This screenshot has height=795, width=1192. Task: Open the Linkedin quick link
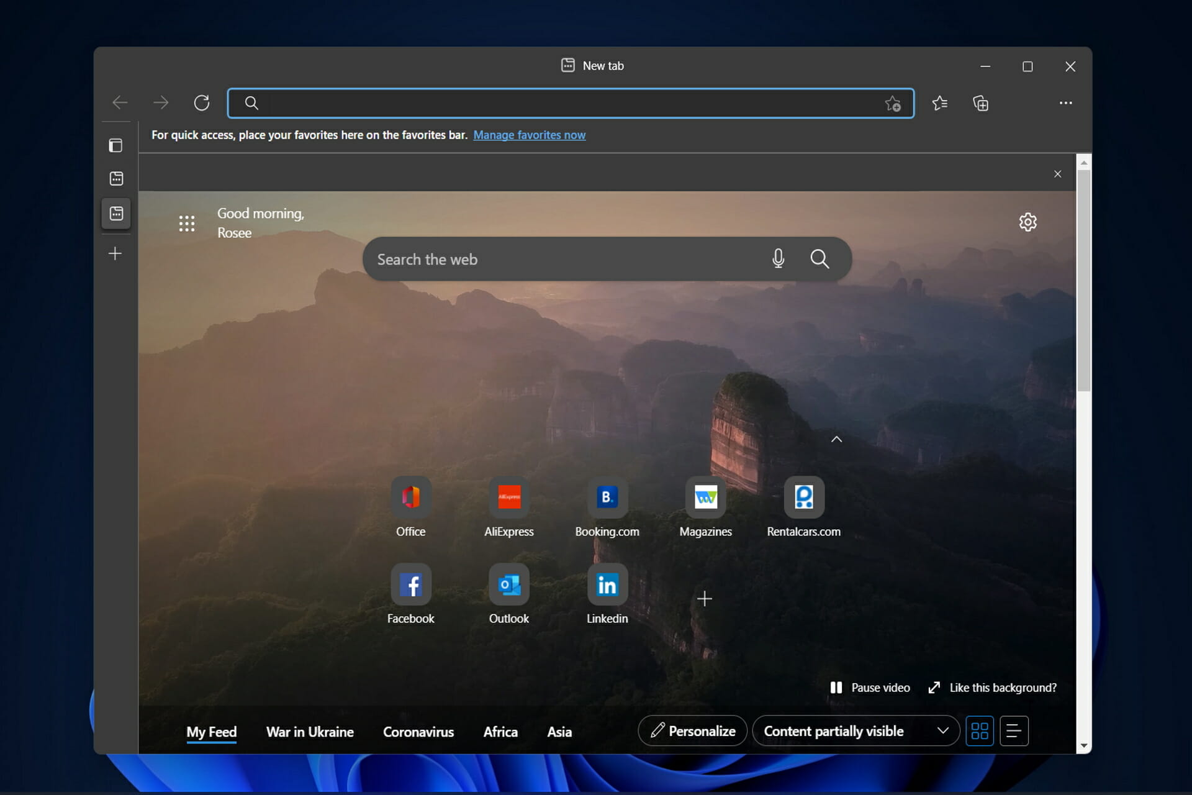(x=607, y=594)
